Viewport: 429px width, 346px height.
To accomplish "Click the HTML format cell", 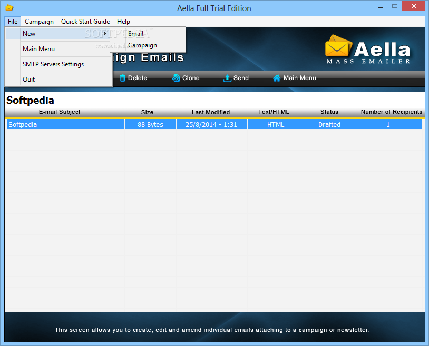I will [x=276, y=124].
